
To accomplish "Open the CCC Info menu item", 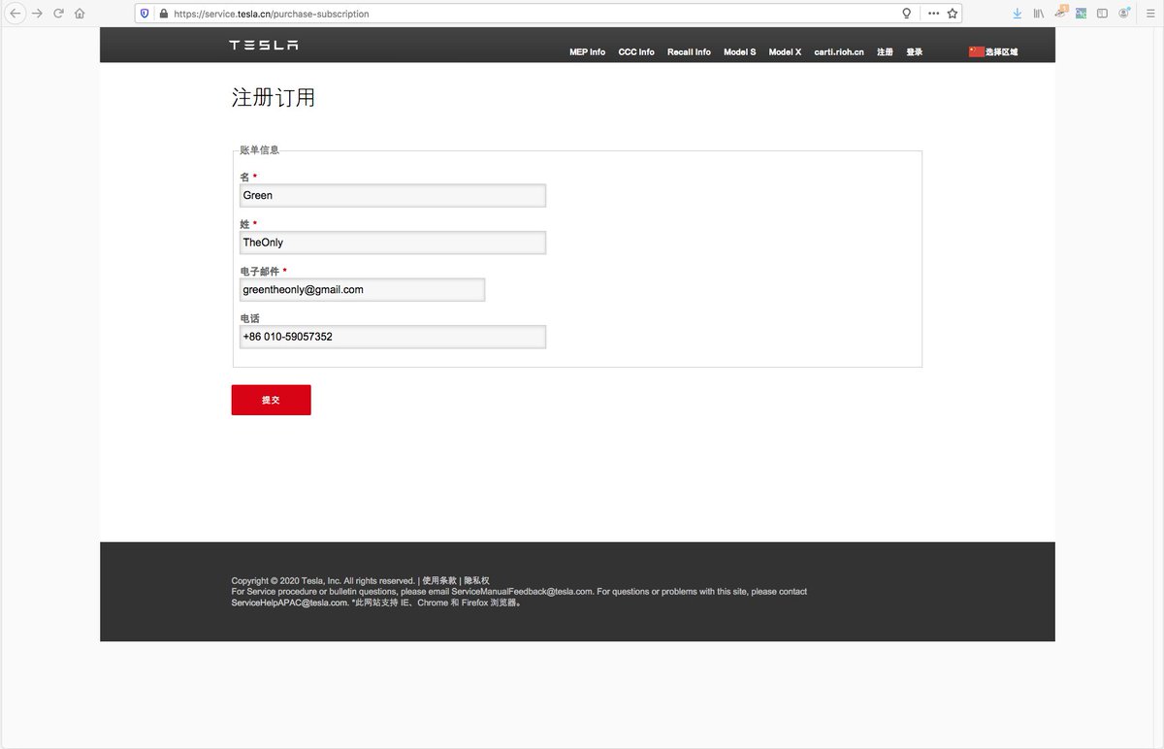I will click(x=636, y=52).
